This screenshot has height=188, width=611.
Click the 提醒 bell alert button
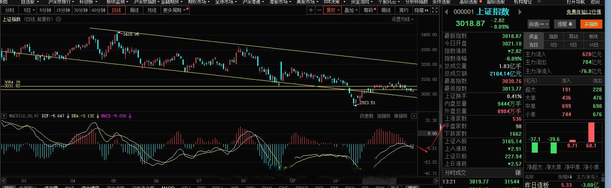tap(565, 24)
